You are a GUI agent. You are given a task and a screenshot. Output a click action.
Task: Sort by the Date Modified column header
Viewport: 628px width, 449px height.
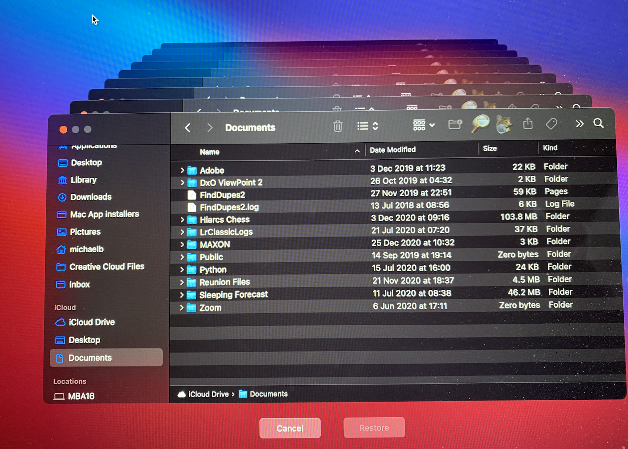tap(393, 150)
